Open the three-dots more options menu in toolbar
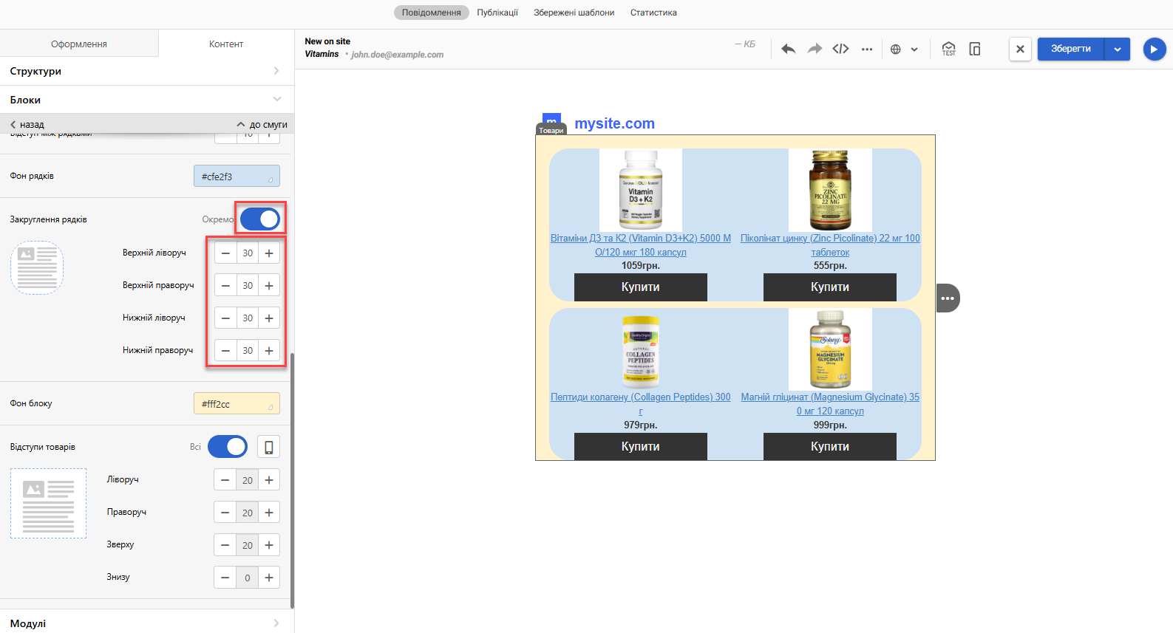This screenshot has width=1173, height=633. pos(867,49)
